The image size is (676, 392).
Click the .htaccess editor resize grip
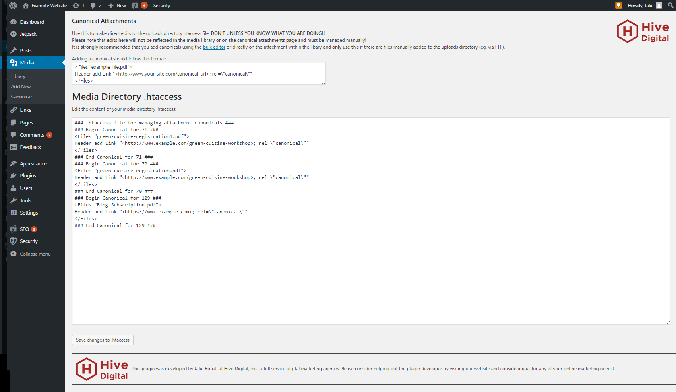coord(668,322)
